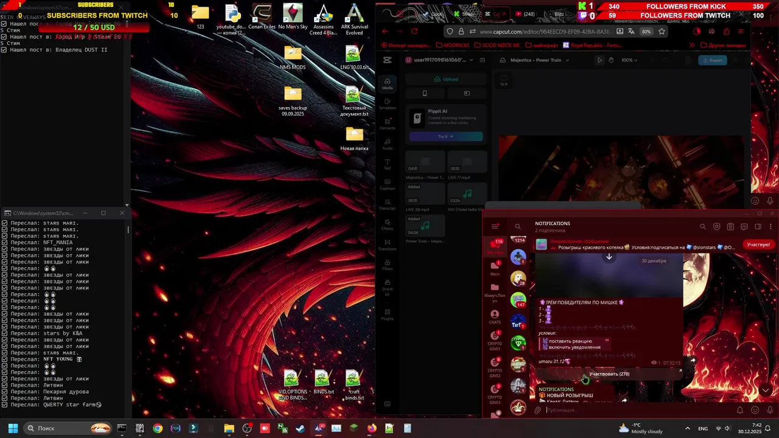Open the Windows Start menu

13,428
